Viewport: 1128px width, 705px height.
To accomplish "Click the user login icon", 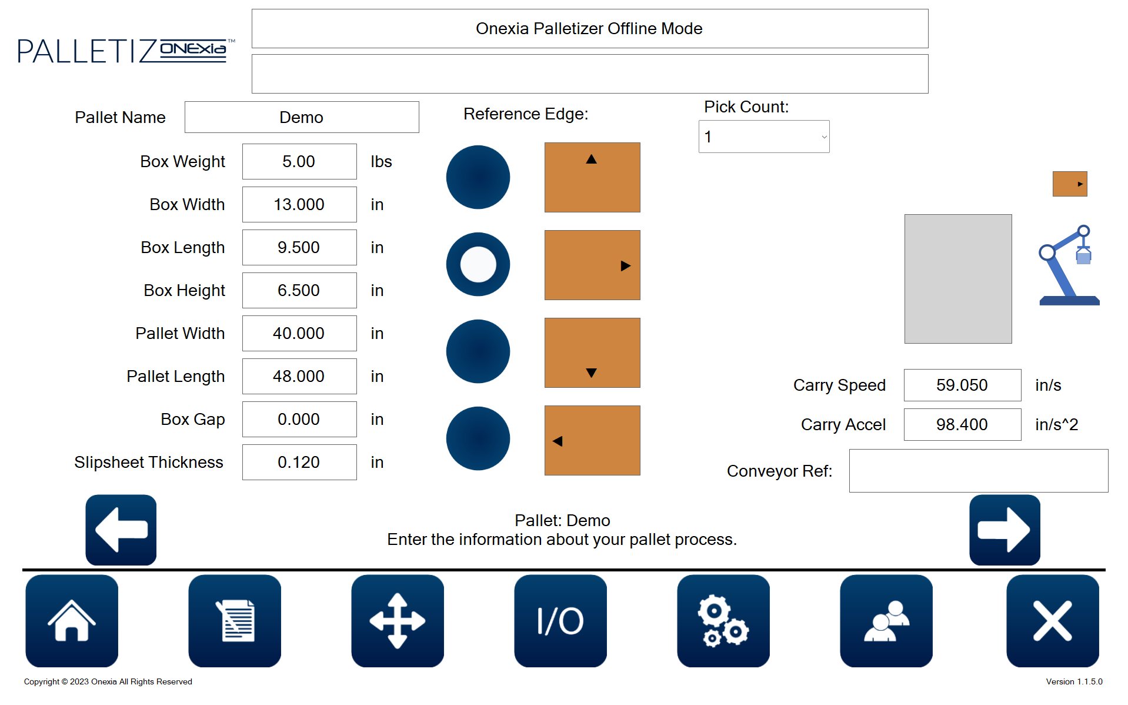I will pyautogui.click(x=886, y=621).
